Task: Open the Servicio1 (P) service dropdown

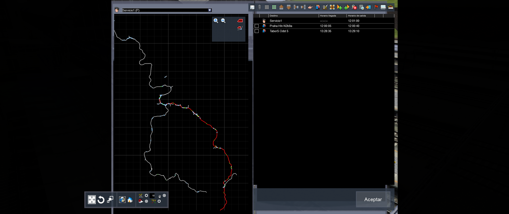Action: point(210,10)
